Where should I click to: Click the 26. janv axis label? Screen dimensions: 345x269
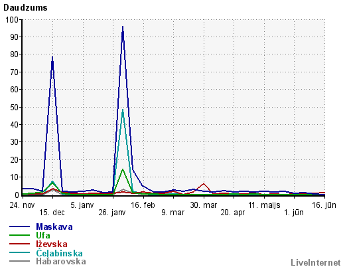click(112, 213)
